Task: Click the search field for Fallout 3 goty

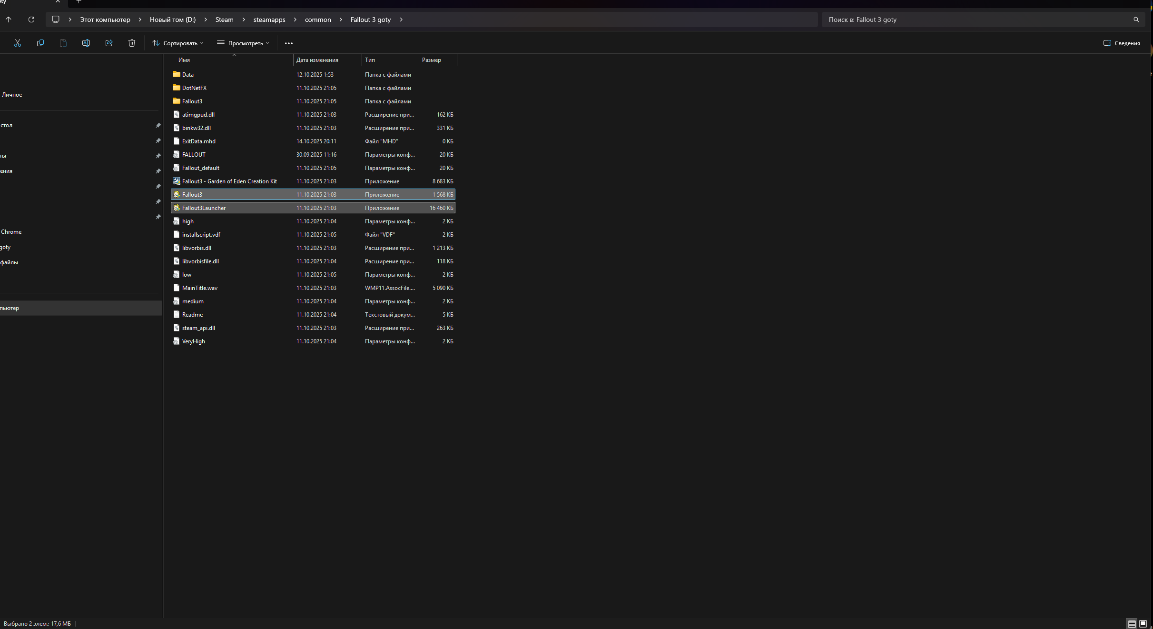Action: coord(978,20)
